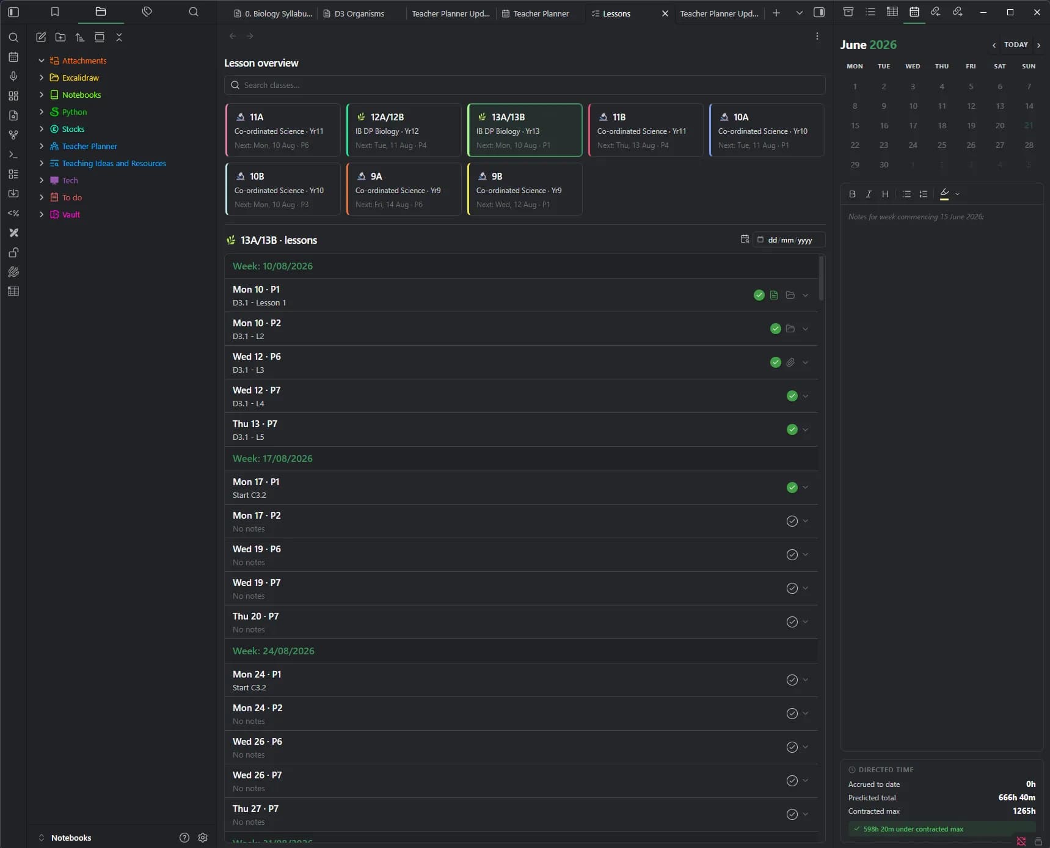Open the backlinks panel
The image size is (1050, 848).
click(x=935, y=12)
